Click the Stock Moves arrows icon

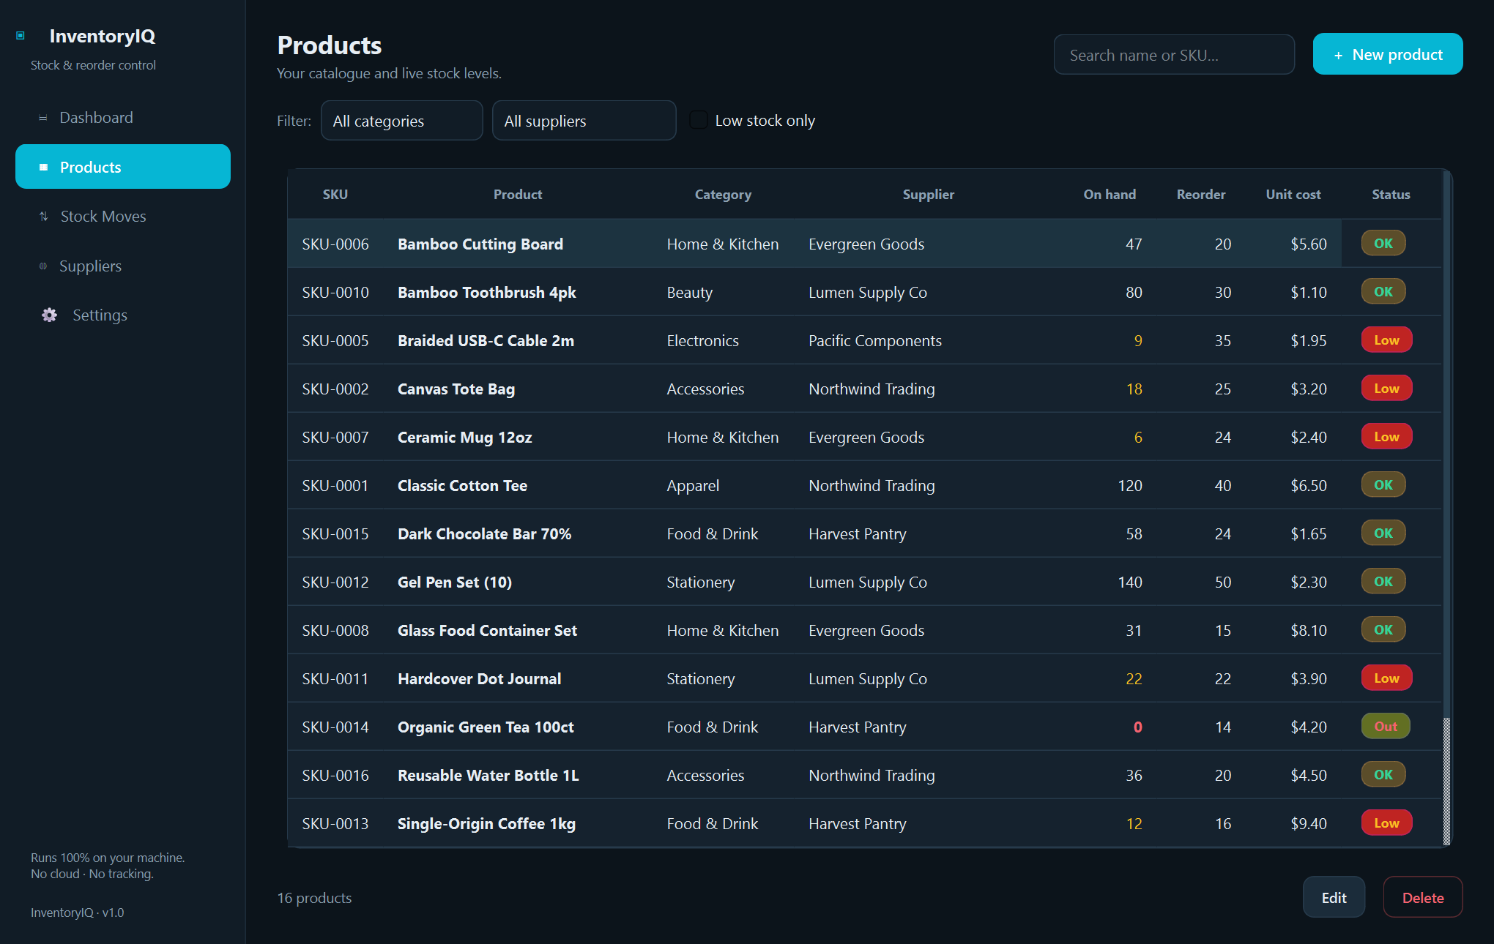(43, 217)
